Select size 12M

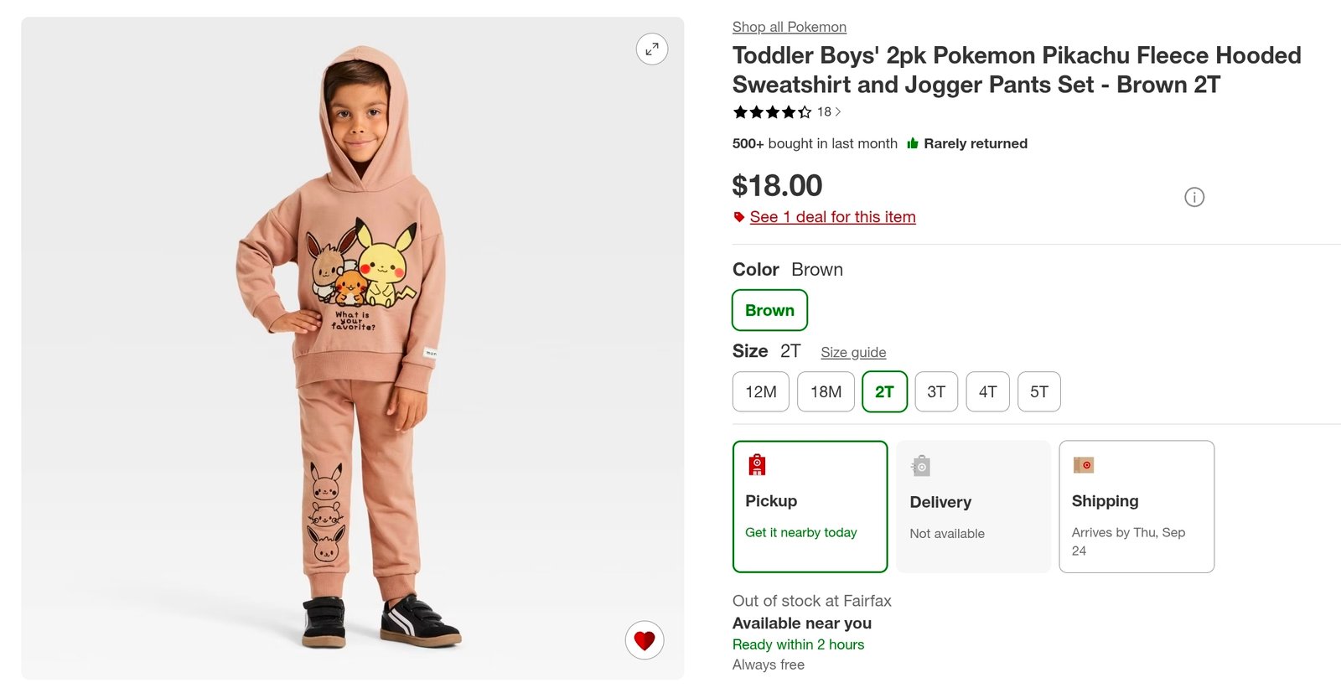click(x=761, y=391)
